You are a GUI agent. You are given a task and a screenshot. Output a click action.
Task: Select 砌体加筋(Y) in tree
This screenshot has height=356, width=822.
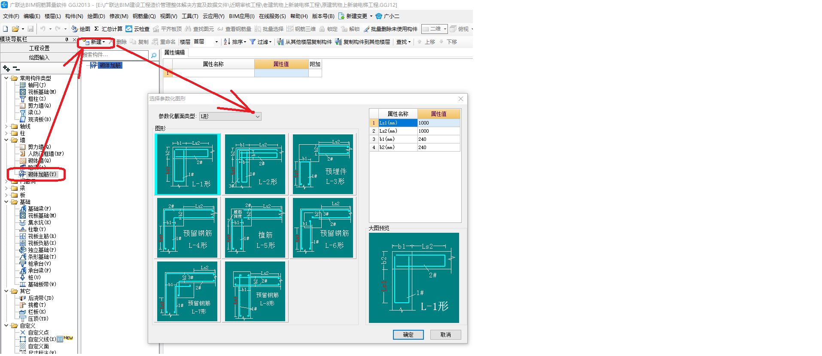[42, 174]
